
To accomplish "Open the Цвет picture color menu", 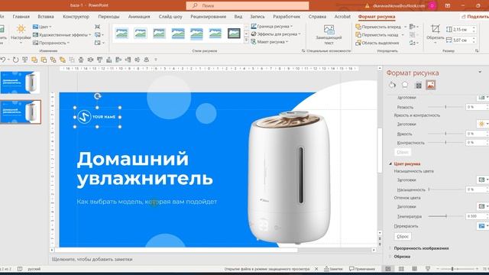I will pos(42,27).
